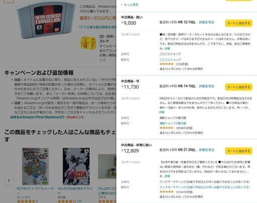Add the ¥9,000 used item to cart

point(238,23)
